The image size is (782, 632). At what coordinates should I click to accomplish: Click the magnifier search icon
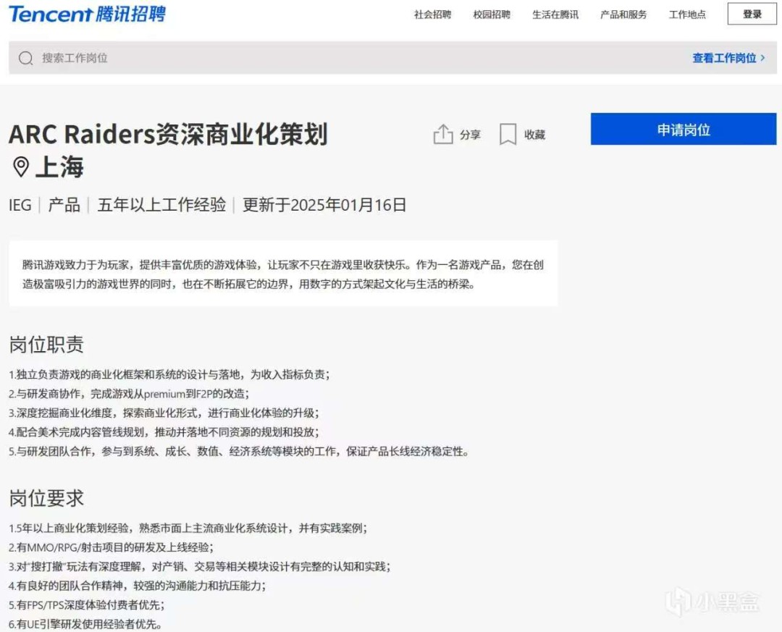click(x=26, y=58)
